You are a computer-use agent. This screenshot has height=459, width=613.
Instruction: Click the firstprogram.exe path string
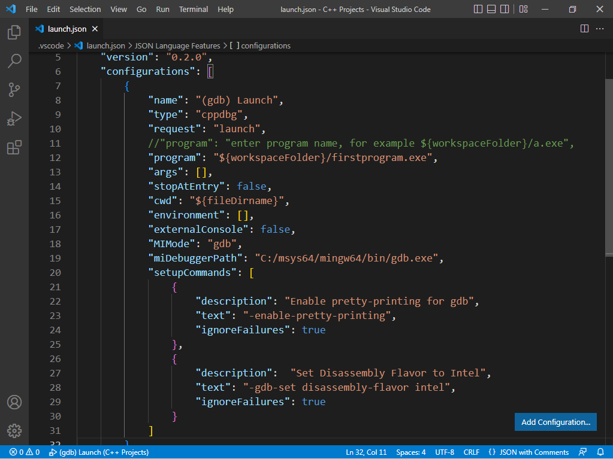coord(322,157)
